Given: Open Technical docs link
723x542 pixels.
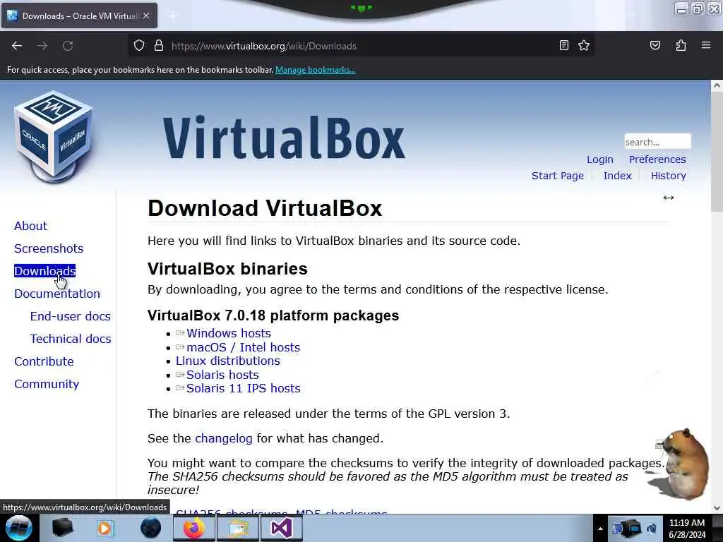Looking at the screenshot, I should (x=71, y=339).
